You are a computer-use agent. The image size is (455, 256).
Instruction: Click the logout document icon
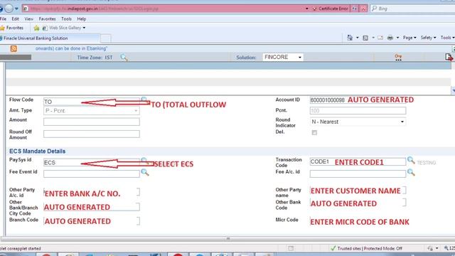point(449,57)
